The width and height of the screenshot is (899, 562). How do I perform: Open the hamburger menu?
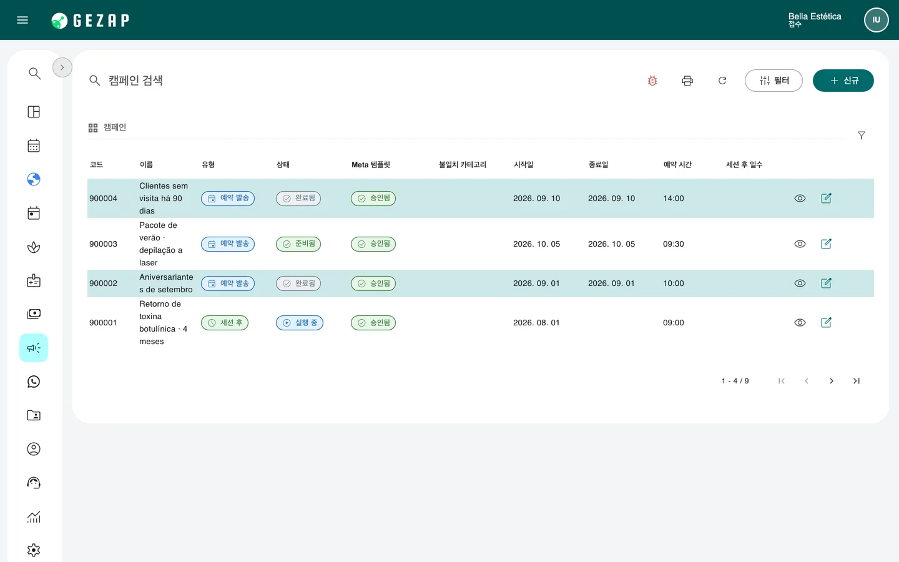click(x=22, y=20)
